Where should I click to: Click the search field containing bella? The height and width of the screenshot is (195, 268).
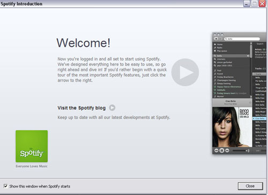coord(242,39)
